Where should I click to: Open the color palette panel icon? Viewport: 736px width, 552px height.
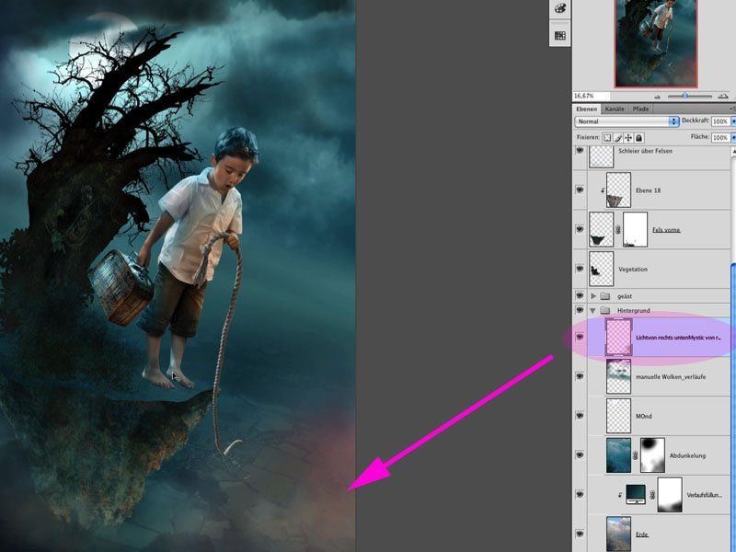pyautogui.click(x=560, y=8)
